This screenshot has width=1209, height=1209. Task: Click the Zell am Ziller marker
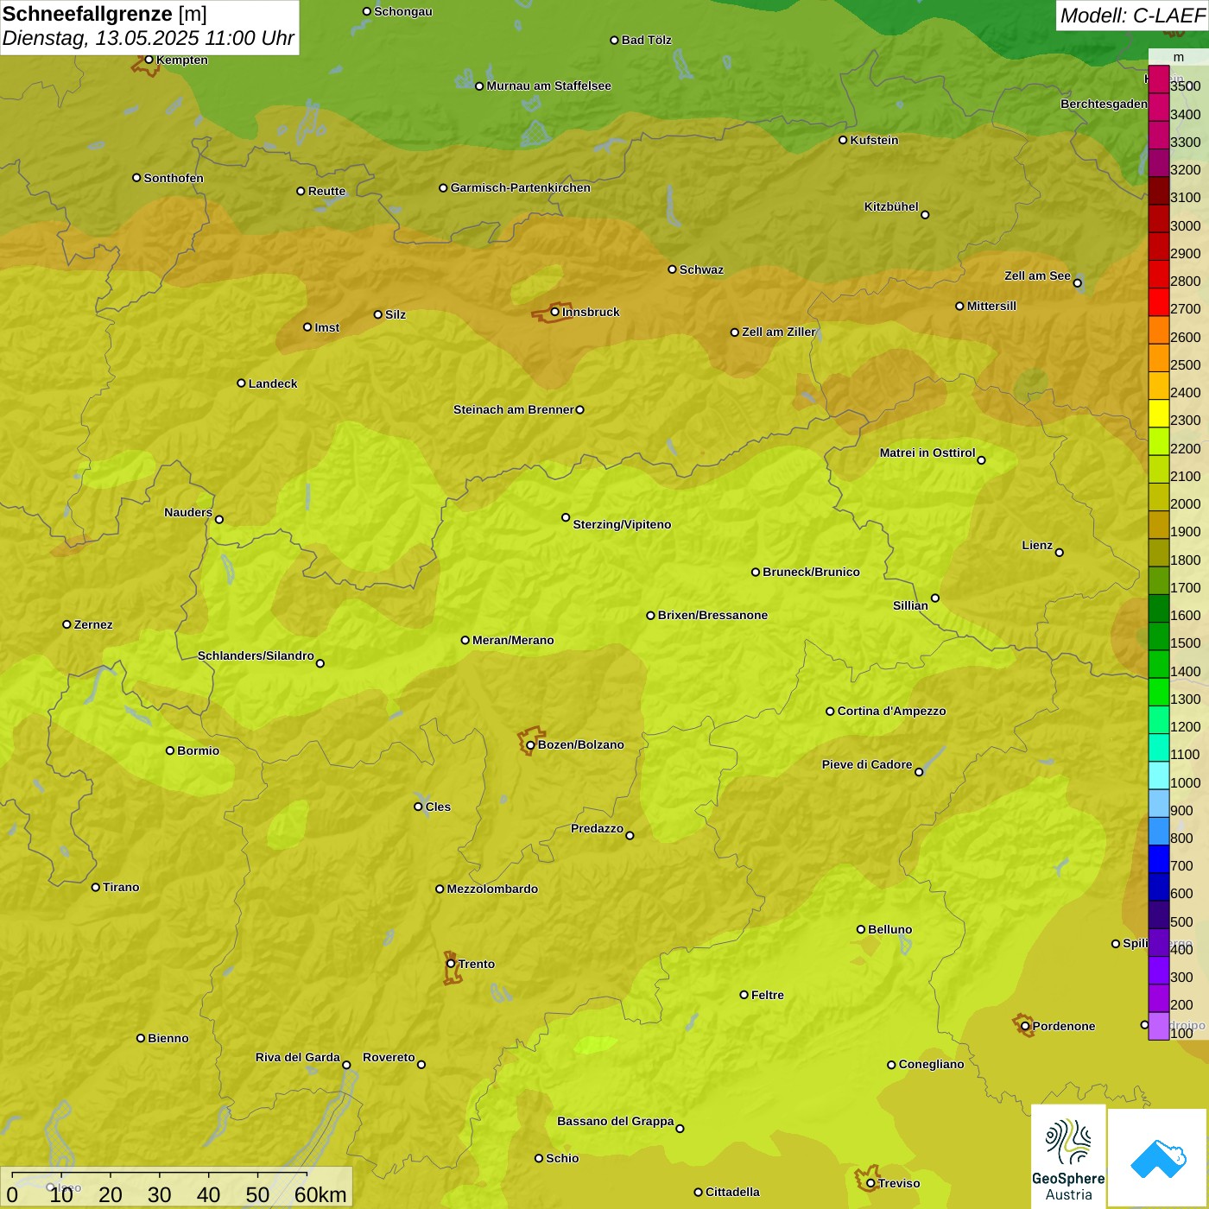735,332
